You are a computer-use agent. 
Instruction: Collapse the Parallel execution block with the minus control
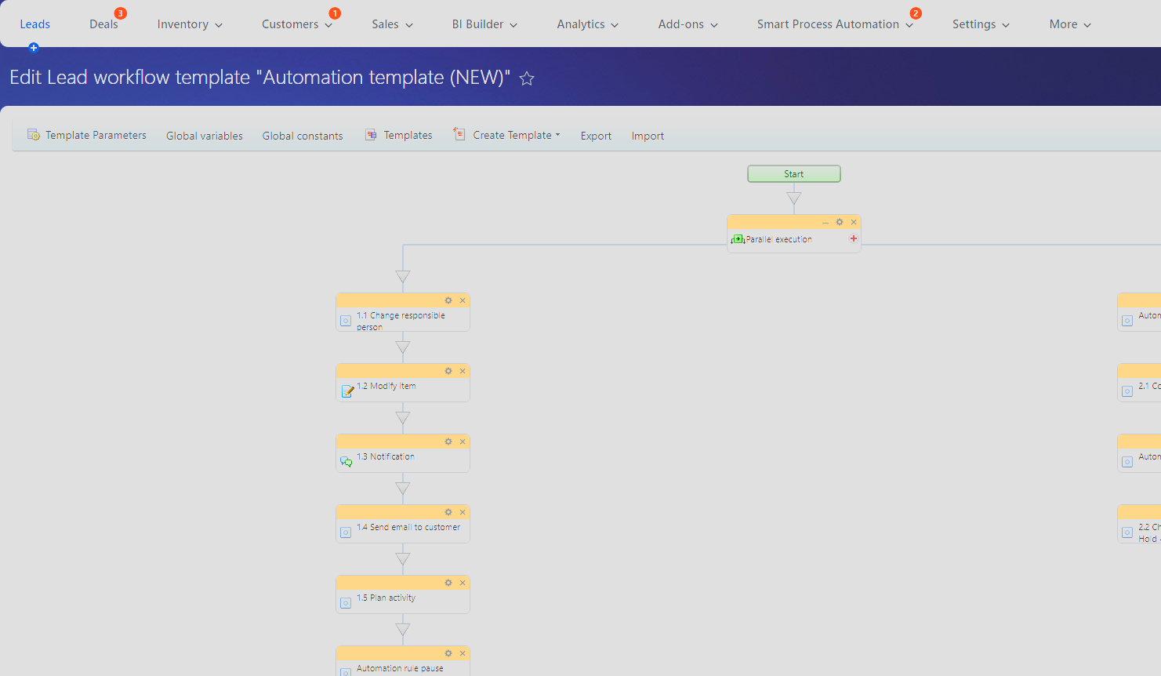click(825, 222)
